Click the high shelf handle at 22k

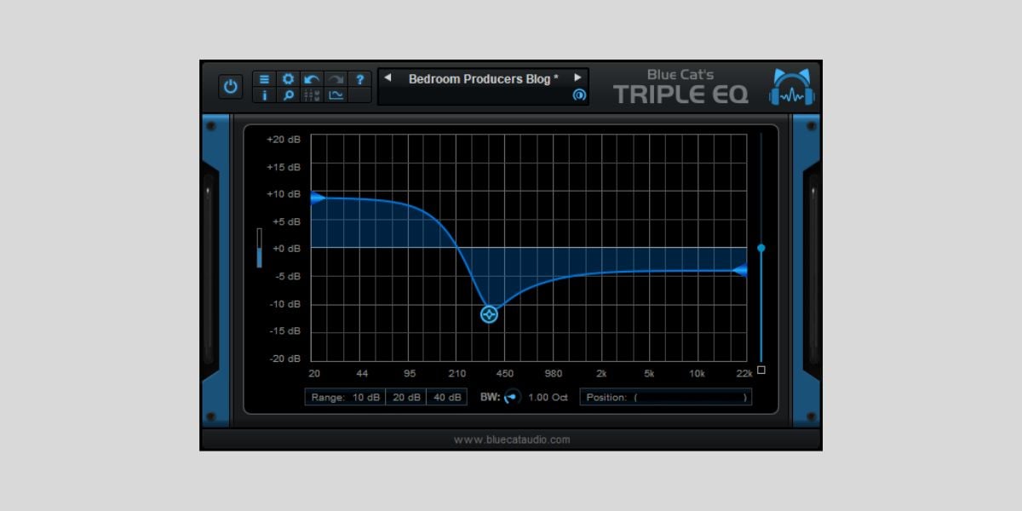tap(740, 271)
